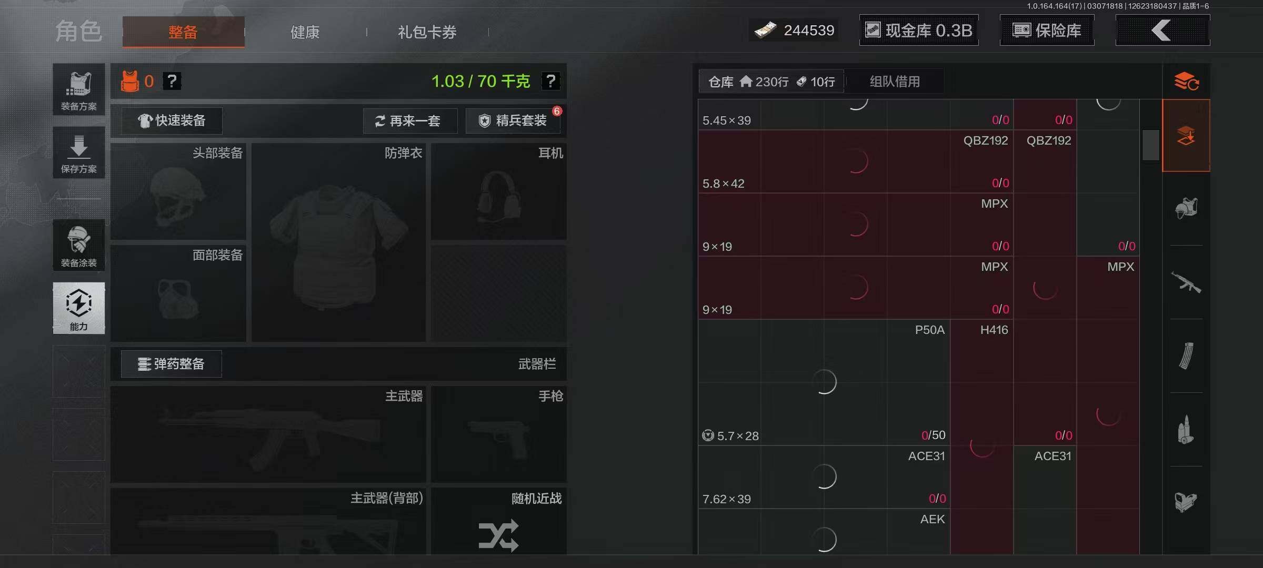This screenshot has height=568, width=1263.
Task: Click the 快速装备 quick equip button
Action: [172, 120]
